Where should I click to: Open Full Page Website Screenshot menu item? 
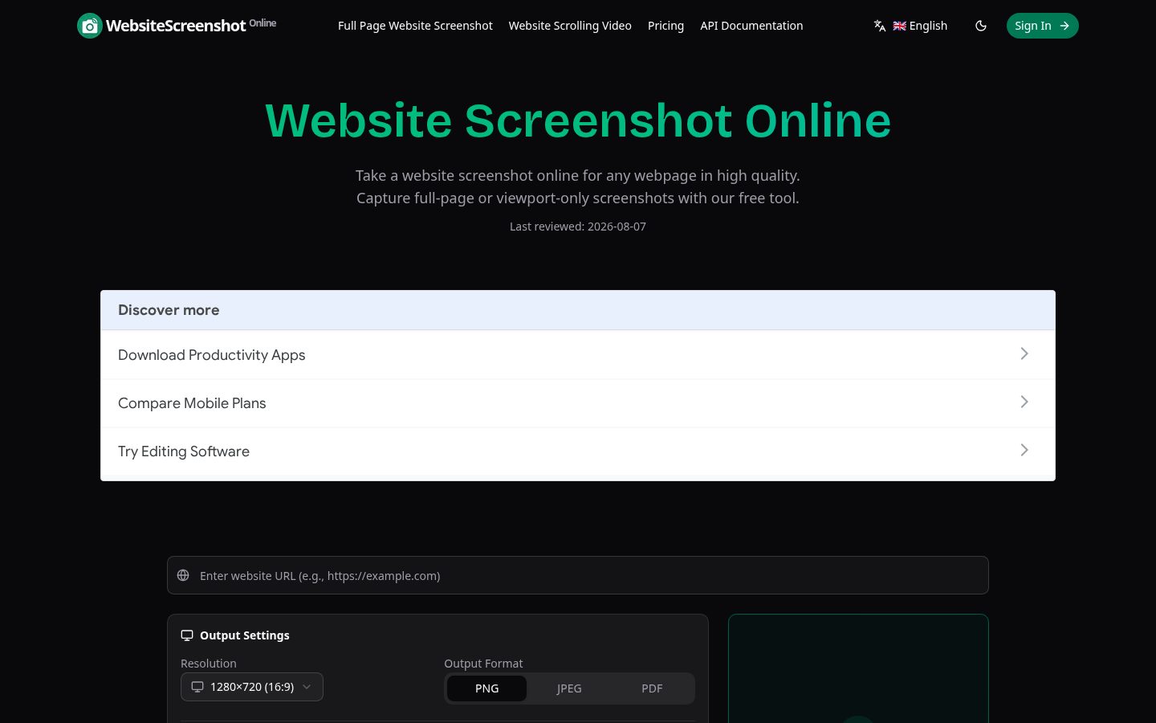point(415,26)
